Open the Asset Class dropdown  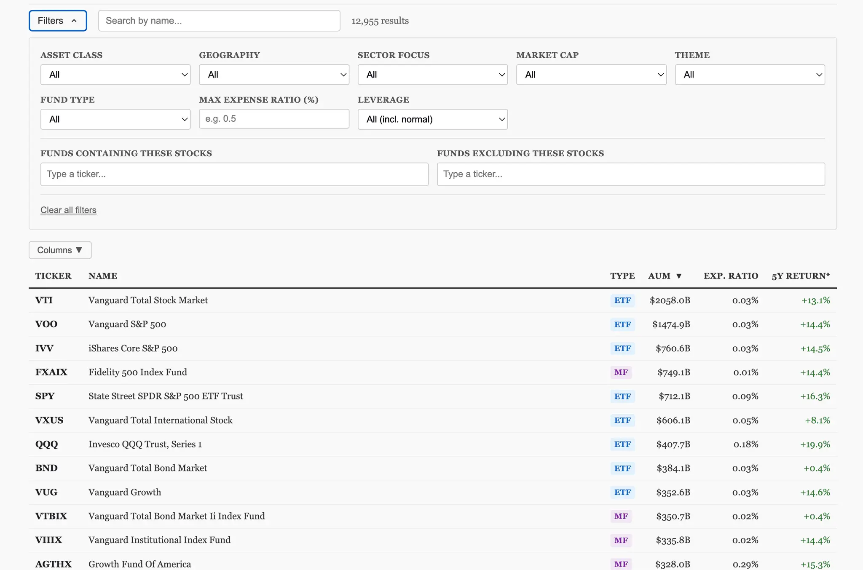[115, 75]
